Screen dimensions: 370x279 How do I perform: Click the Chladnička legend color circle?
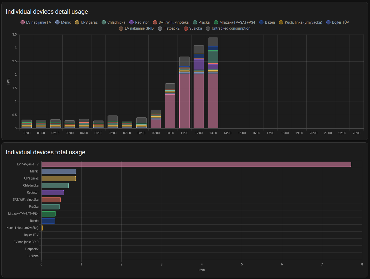point(104,22)
